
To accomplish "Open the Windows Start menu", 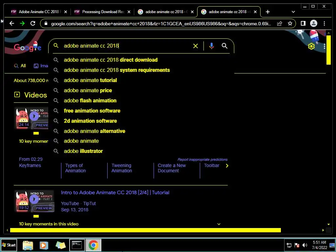I will click(9, 245).
